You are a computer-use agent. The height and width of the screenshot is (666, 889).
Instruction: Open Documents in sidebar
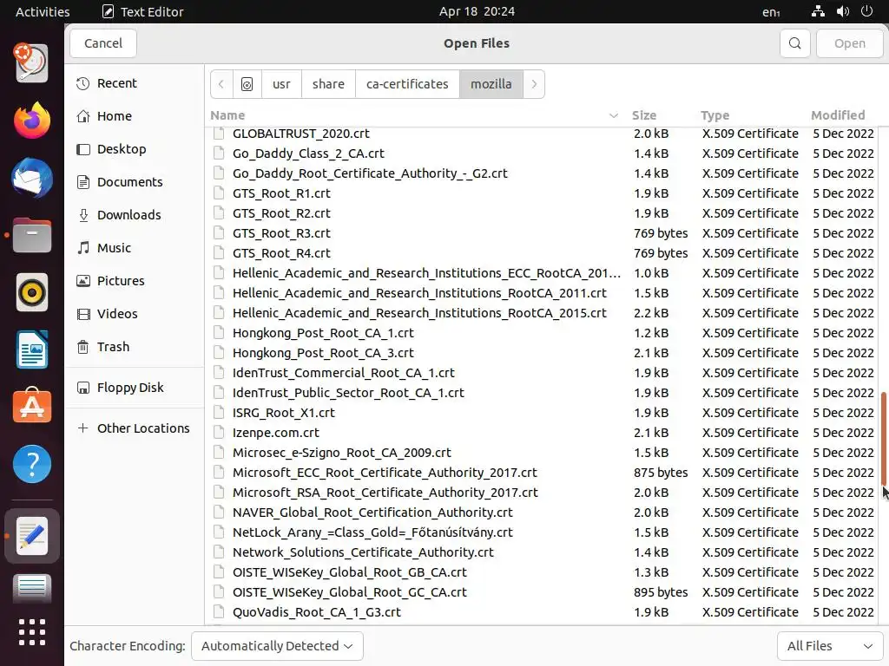(135, 182)
